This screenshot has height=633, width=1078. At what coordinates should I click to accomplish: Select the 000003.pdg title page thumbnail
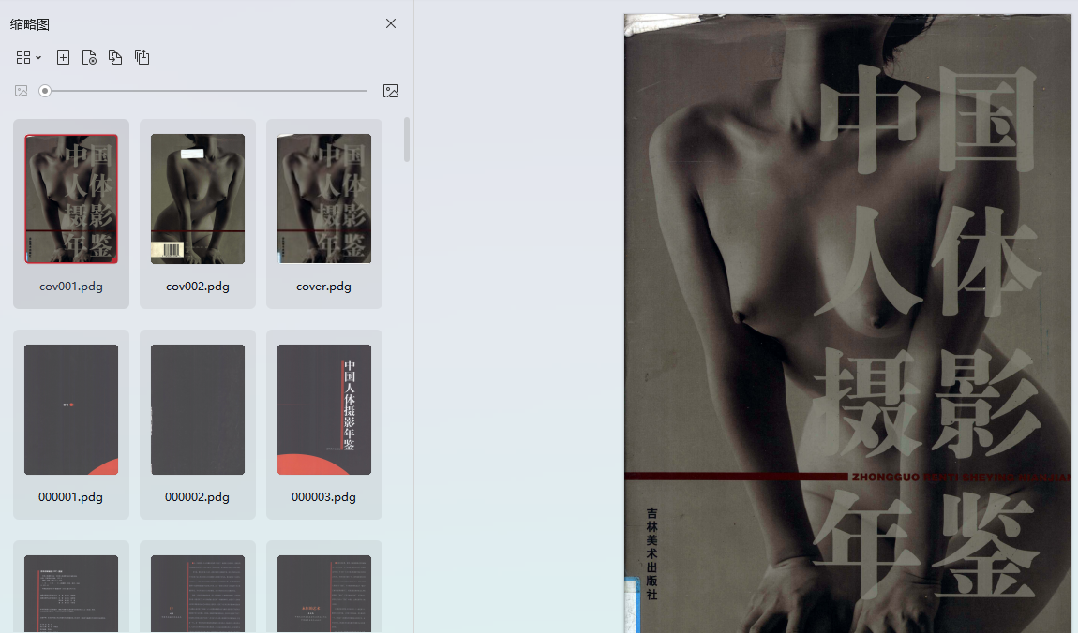click(x=324, y=409)
